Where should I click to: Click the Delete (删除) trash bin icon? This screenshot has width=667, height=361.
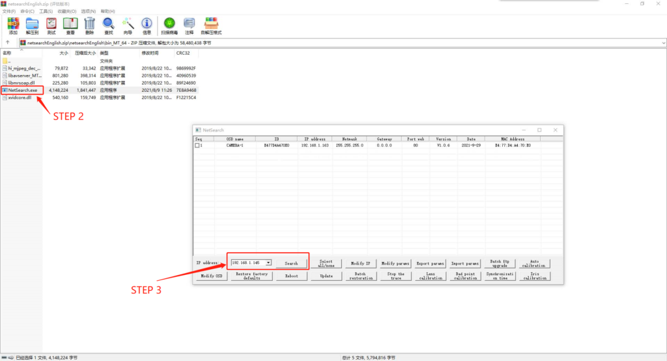(x=89, y=25)
